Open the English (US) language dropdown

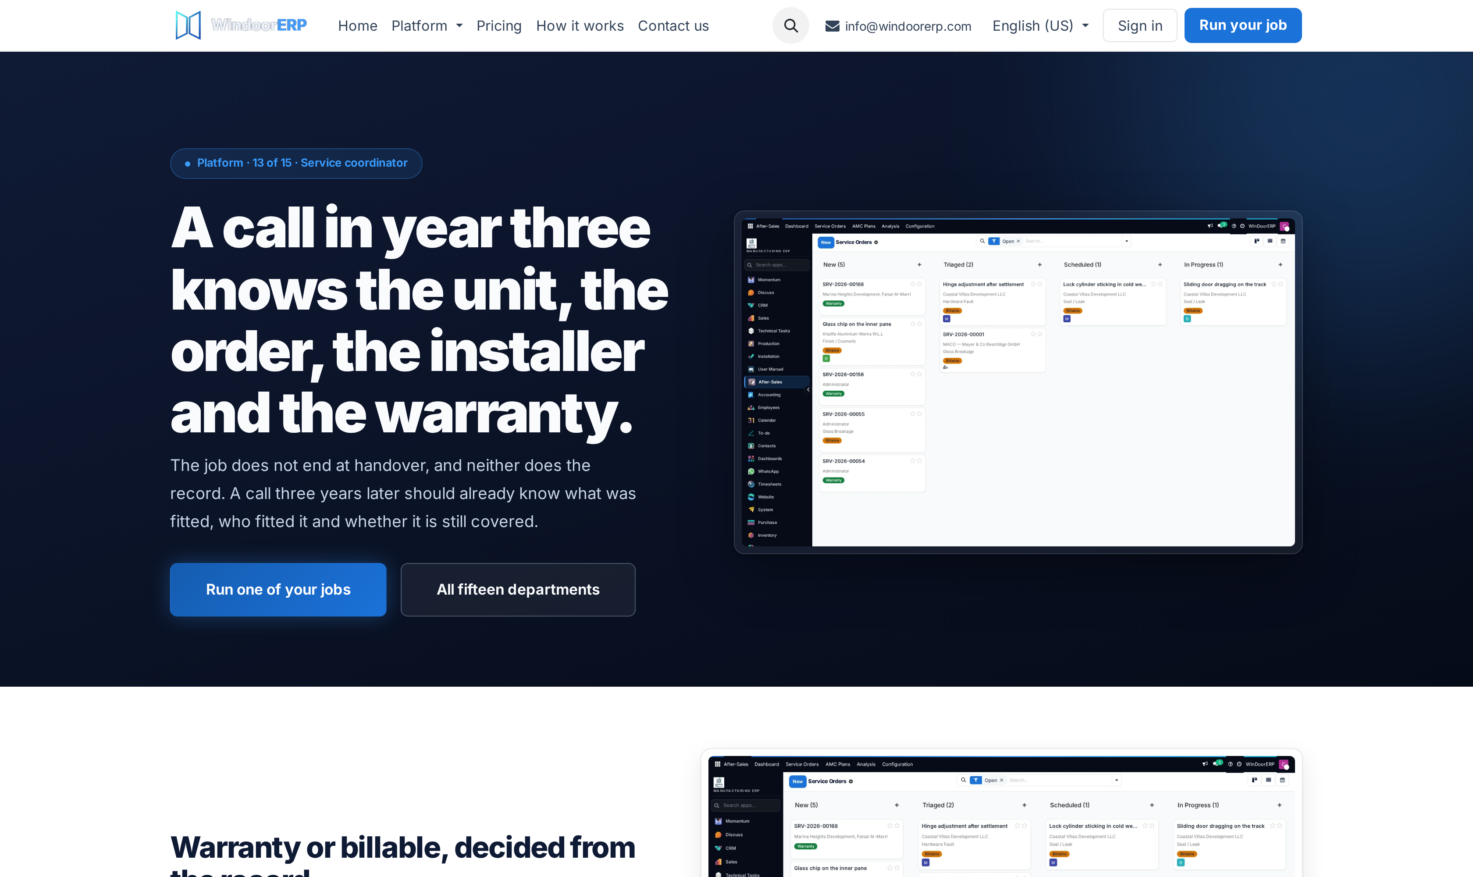pyautogui.click(x=1040, y=26)
